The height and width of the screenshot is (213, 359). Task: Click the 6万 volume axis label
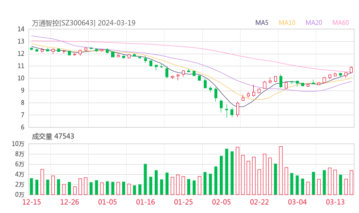click(x=20, y=164)
